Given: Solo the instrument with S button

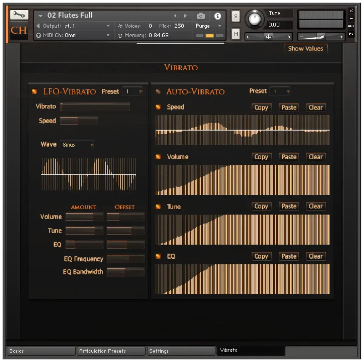Looking at the screenshot, I should 235,16.
